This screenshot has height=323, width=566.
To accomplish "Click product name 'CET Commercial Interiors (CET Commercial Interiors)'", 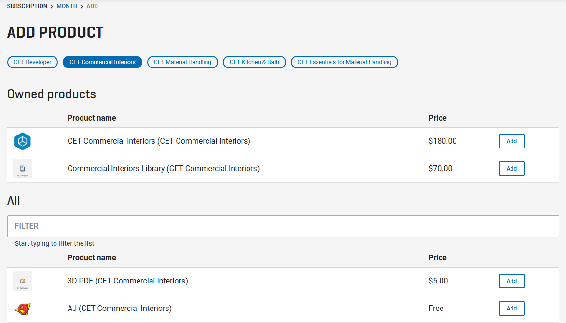I will coord(159,141).
